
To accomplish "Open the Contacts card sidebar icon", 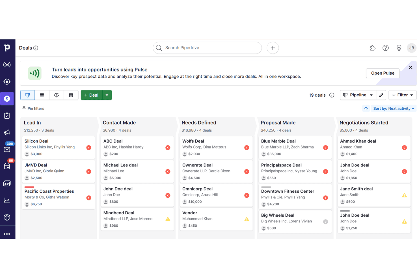I will pos(7,183).
